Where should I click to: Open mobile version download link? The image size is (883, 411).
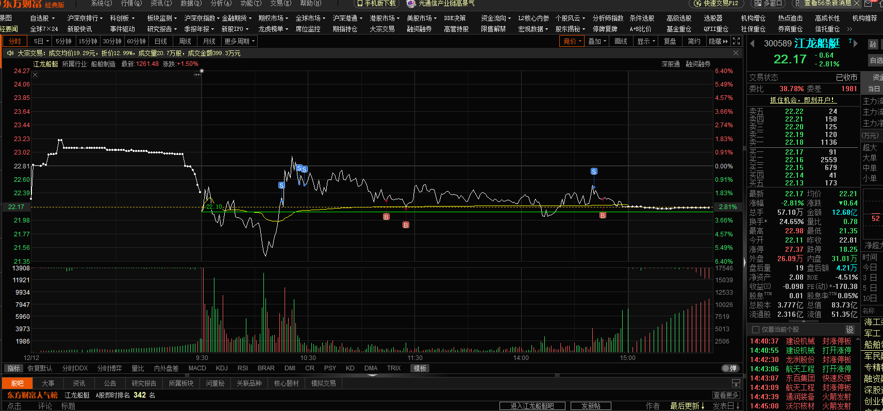pyautogui.click(x=377, y=4)
